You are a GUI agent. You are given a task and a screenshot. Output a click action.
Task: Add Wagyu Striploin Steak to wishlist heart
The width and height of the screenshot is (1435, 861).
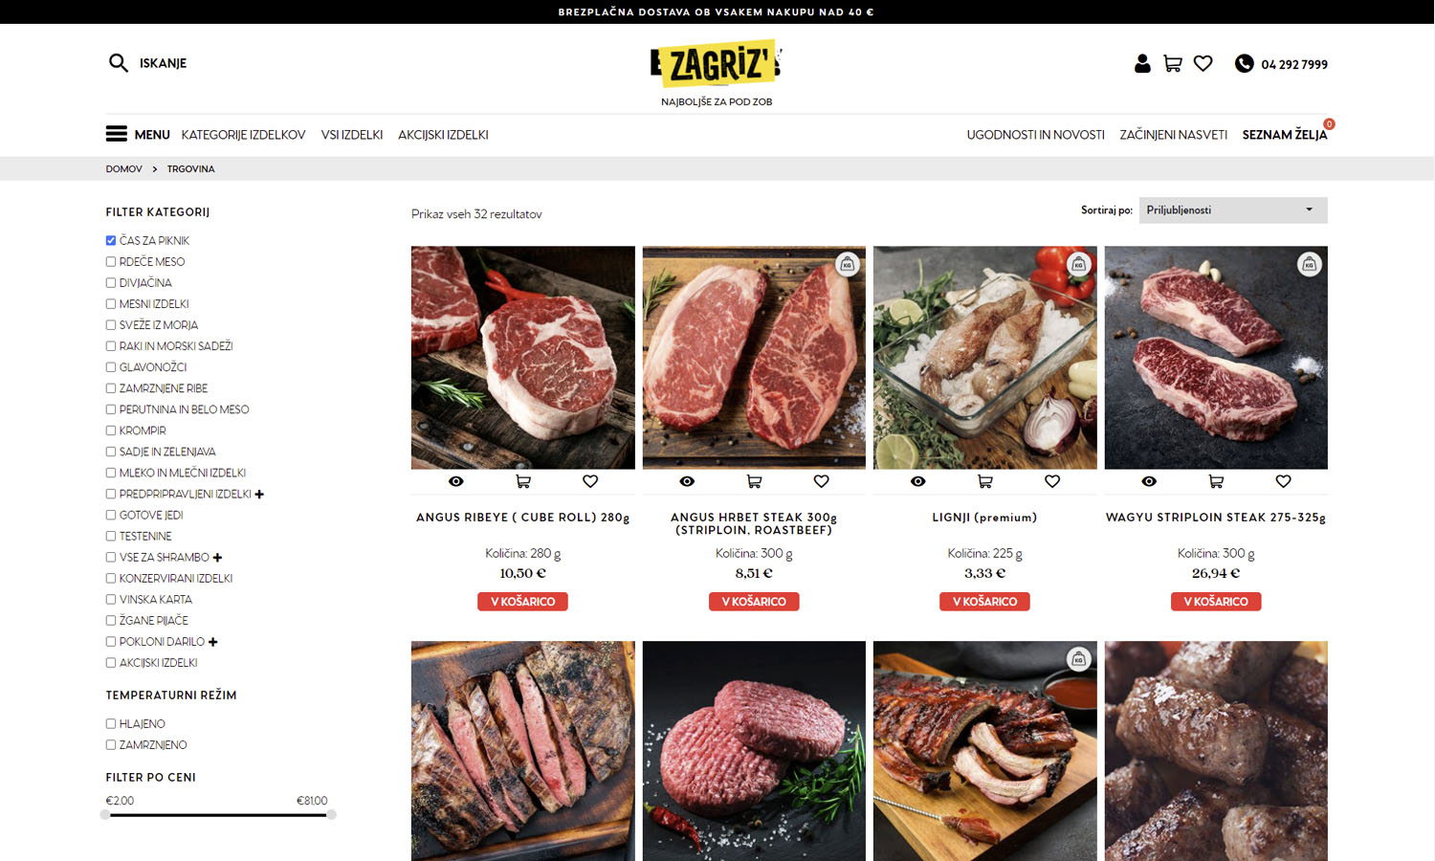click(1284, 481)
